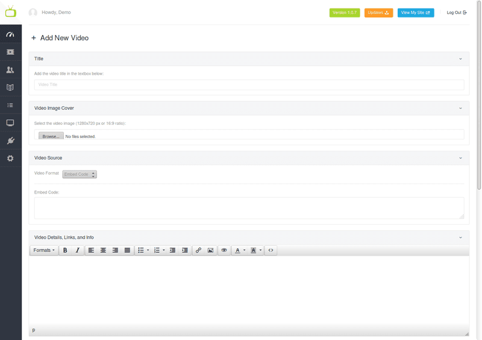
Task: Click the Add New Video heading
Action: pos(64,38)
